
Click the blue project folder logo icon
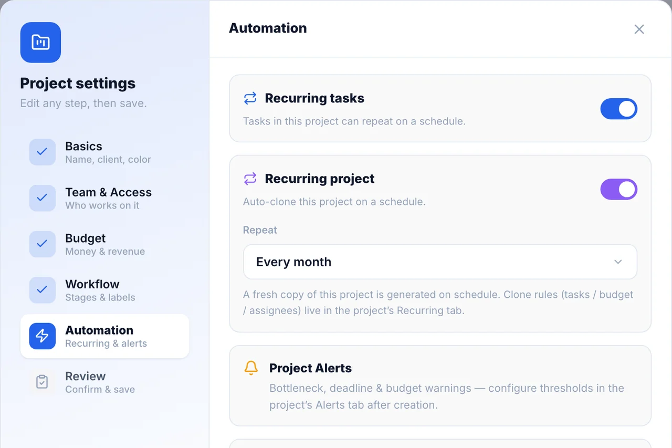coord(40,43)
